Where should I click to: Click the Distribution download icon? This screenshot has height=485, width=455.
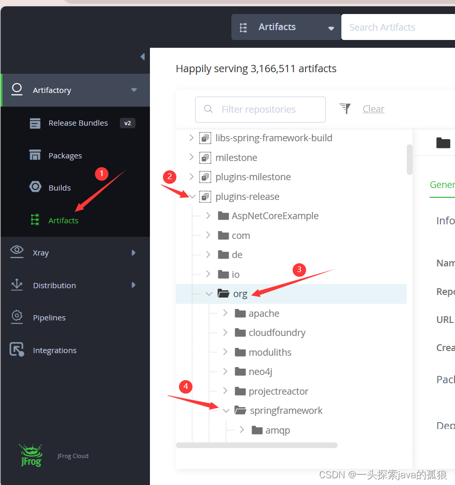click(17, 284)
